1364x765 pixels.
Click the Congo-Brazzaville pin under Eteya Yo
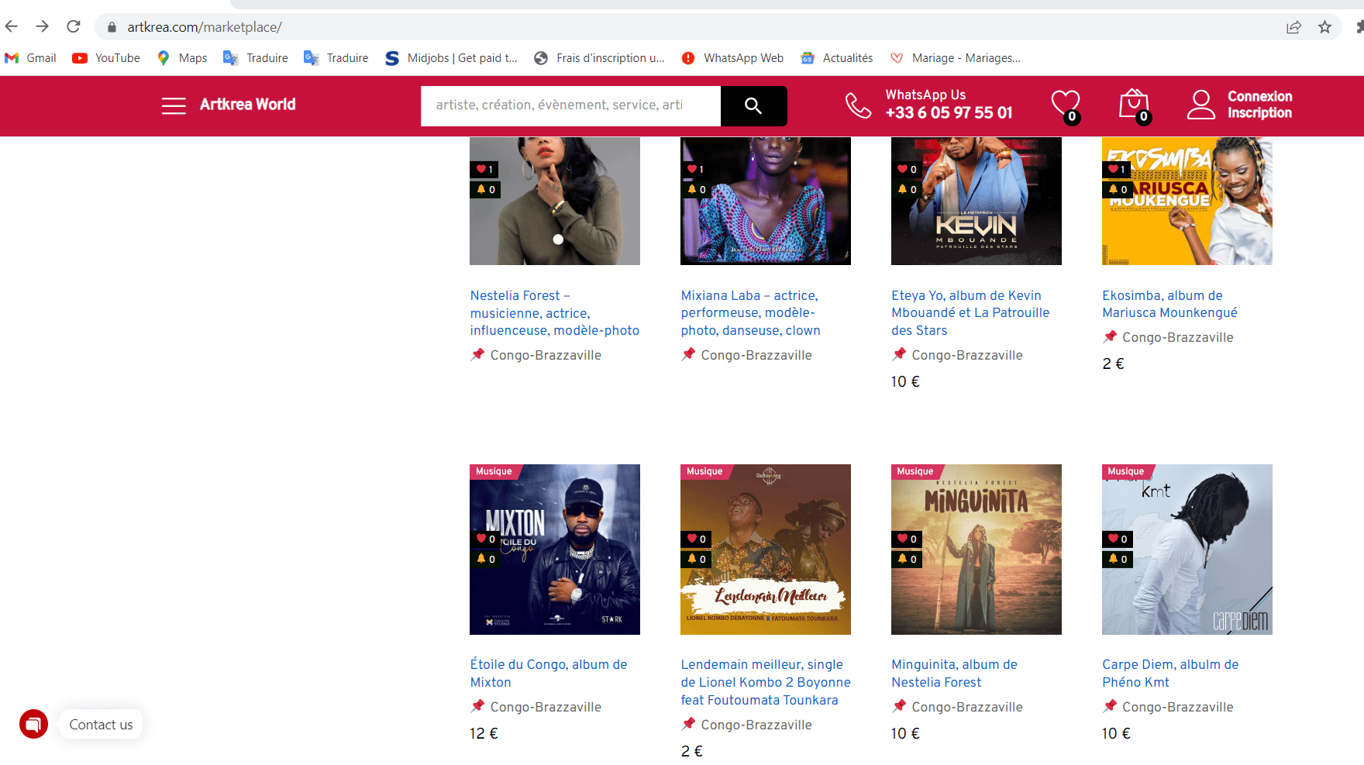899,355
